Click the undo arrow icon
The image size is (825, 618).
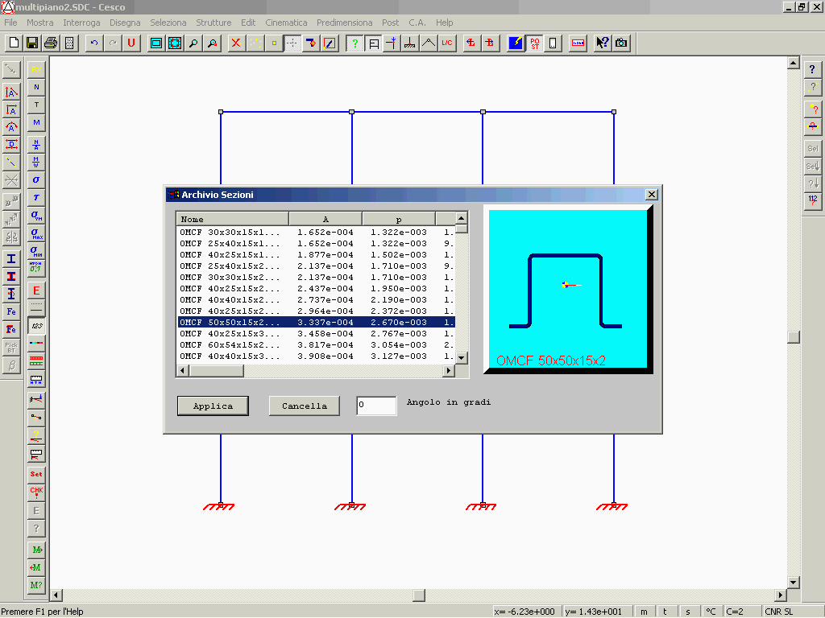pyautogui.click(x=94, y=43)
